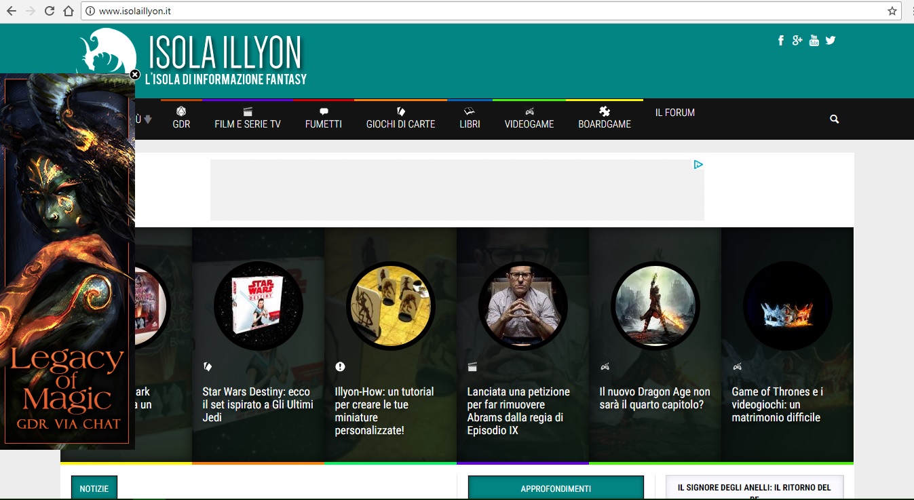Click card category icon above Star Wars Destiny
This screenshot has height=500, width=914.
click(x=208, y=367)
